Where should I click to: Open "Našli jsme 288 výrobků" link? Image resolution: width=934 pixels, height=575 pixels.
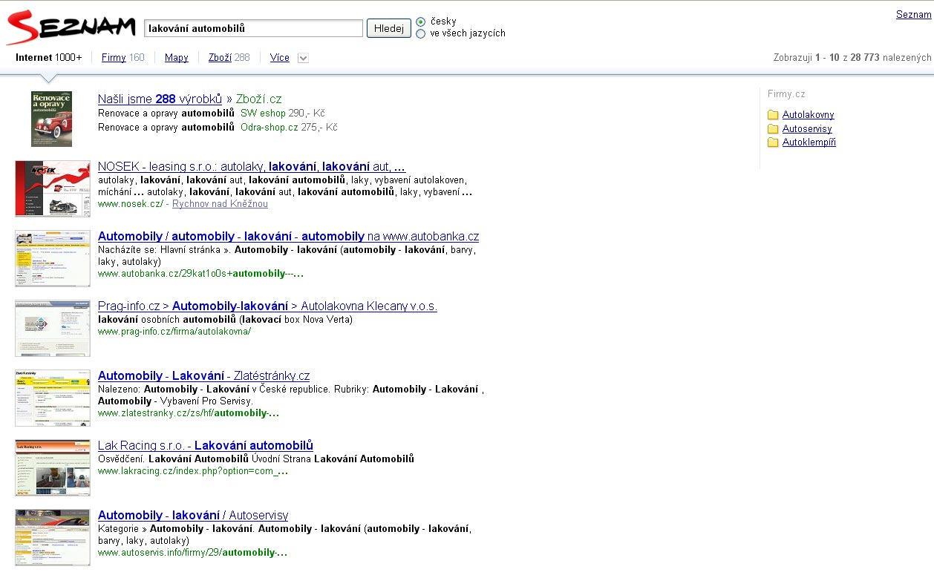[160, 99]
